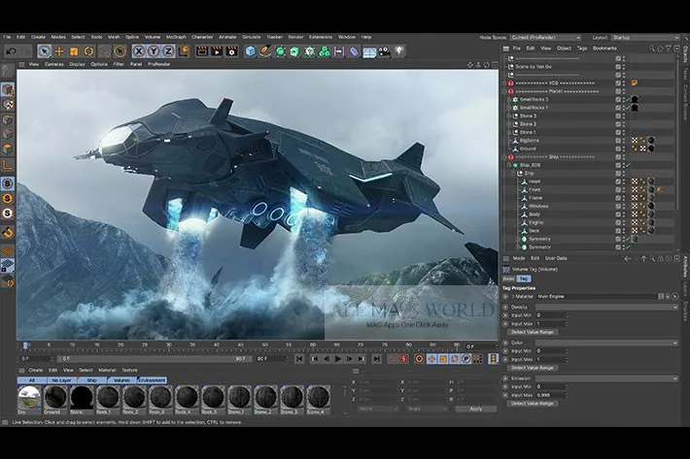The image size is (690, 459).
Task: Open the spline Pen tool
Action: coord(265,51)
